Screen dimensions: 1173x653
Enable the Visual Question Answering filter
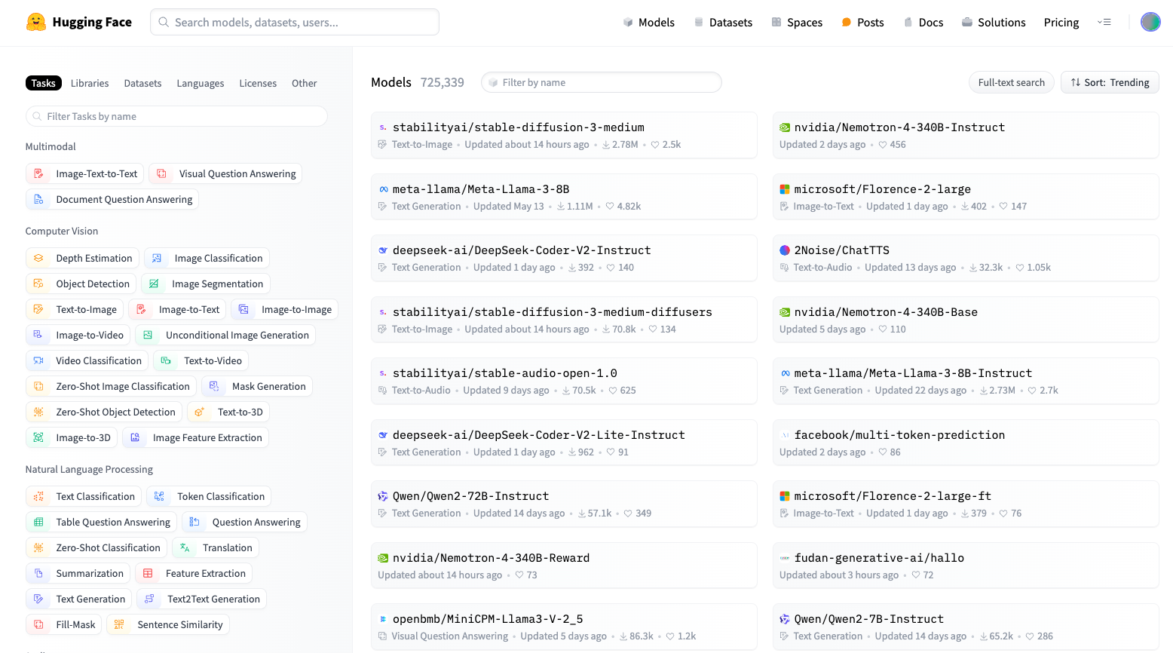(225, 174)
